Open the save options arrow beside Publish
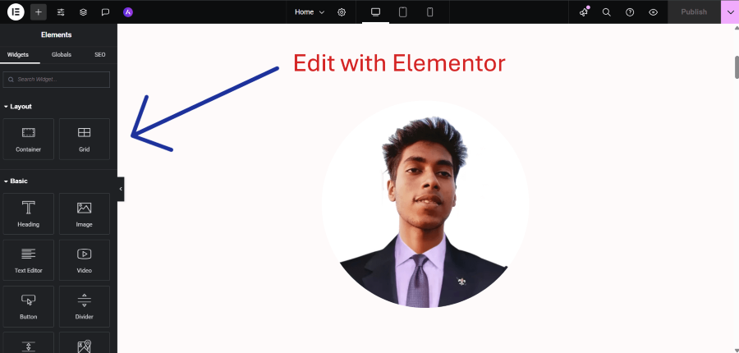 click(x=730, y=11)
